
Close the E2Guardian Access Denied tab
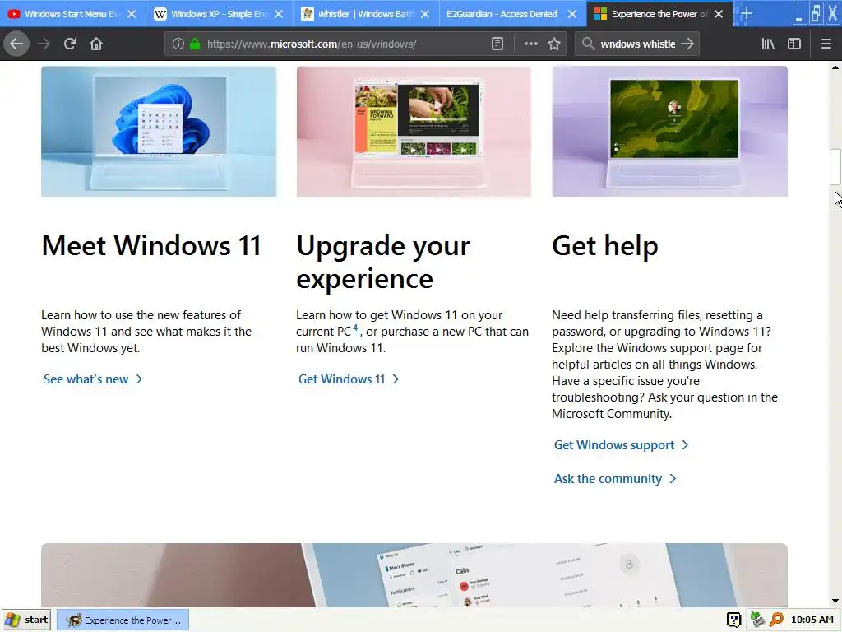click(x=572, y=14)
